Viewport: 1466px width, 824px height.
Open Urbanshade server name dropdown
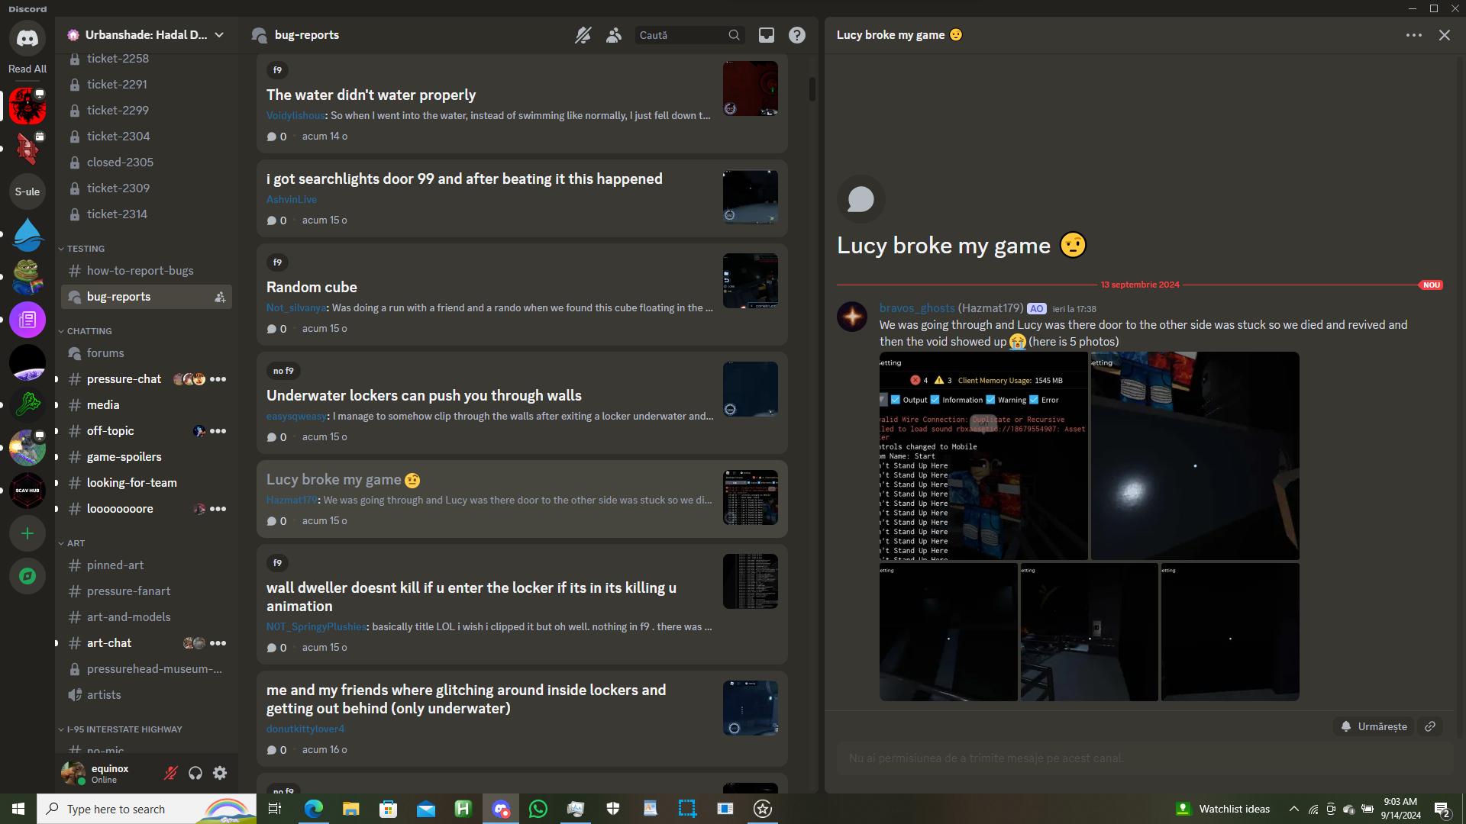145,35
